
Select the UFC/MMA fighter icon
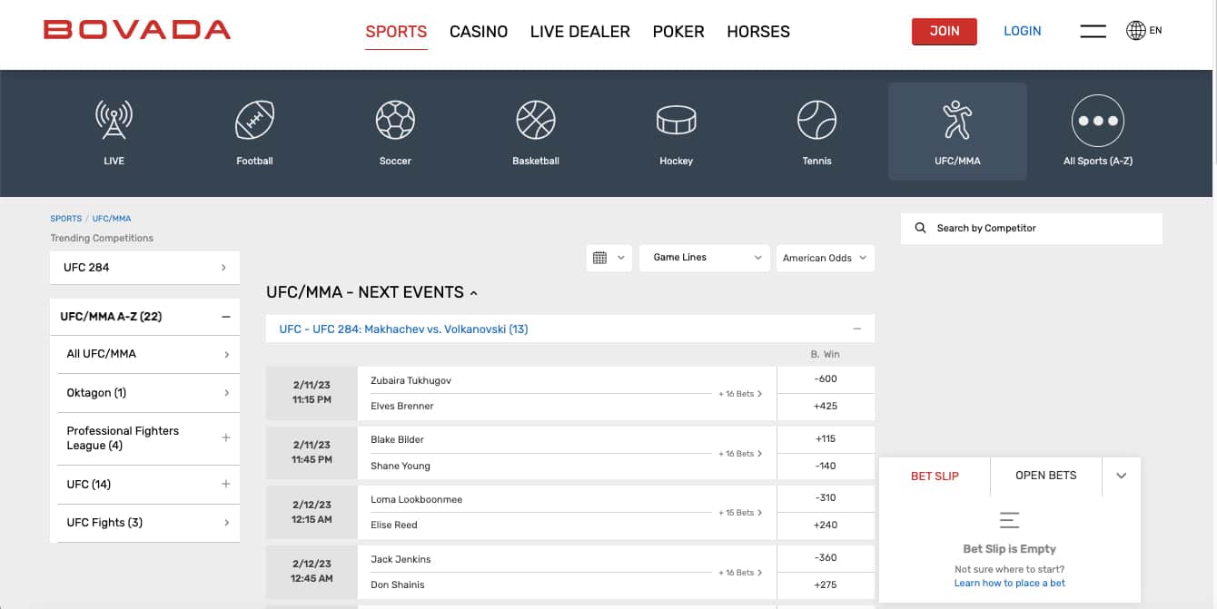click(957, 120)
